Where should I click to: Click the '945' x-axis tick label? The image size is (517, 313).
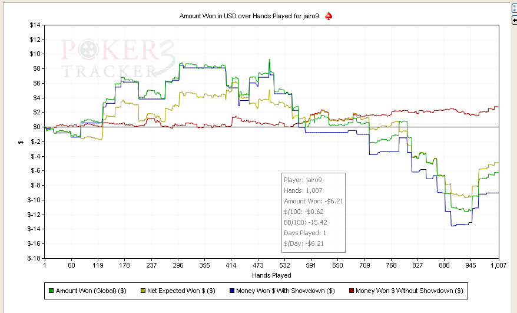click(x=471, y=265)
